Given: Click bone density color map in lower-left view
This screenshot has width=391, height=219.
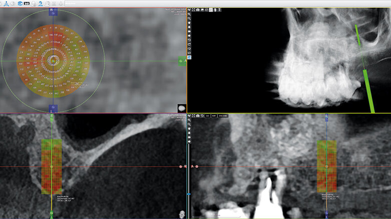Looking at the screenshot, I should 52,167.
